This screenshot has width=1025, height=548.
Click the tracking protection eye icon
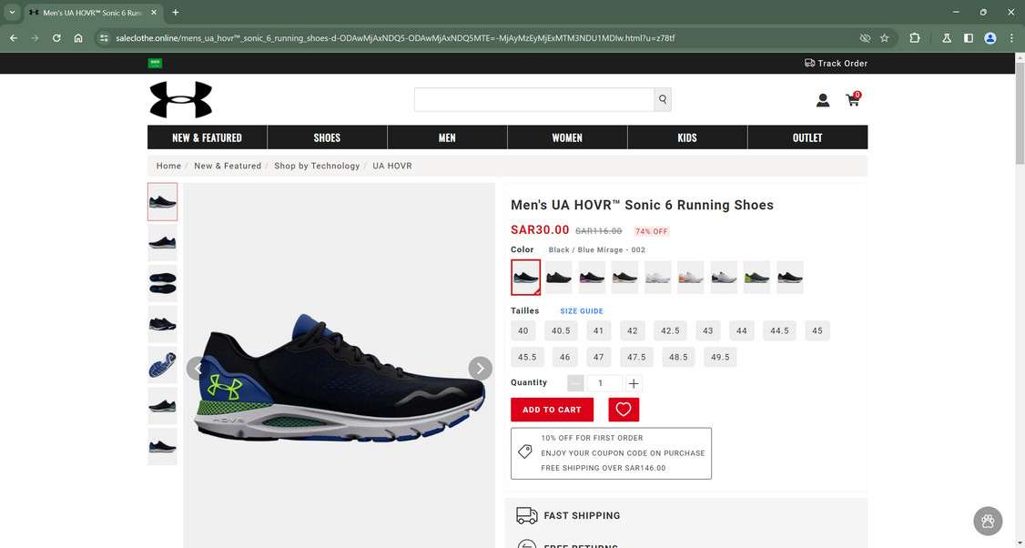pyautogui.click(x=865, y=38)
